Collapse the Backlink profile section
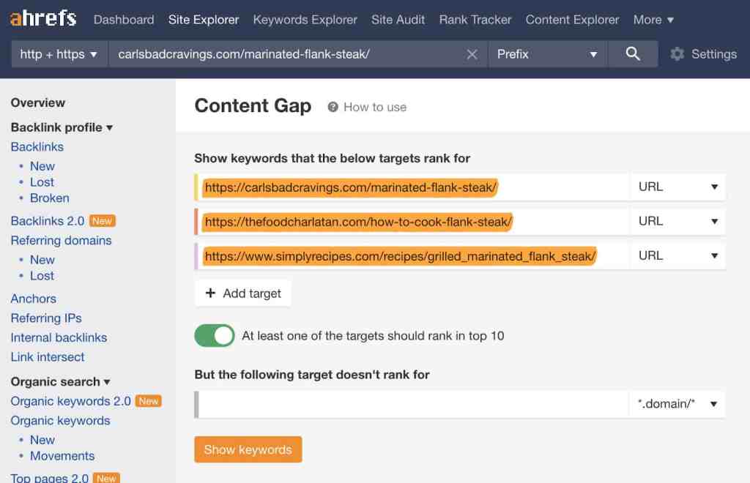This screenshot has height=483, width=750. point(62,127)
